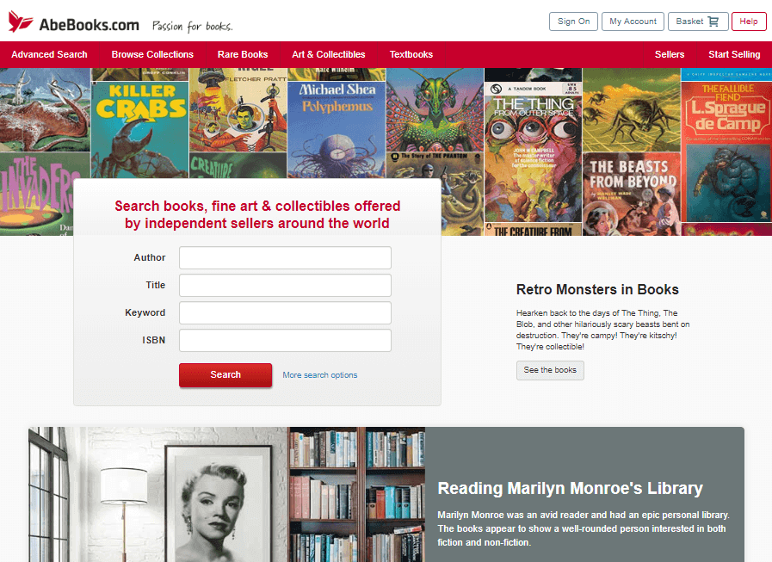Screen dimensions: 772x562
Task: Go to Rare Books section
Action: click(x=243, y=54)
